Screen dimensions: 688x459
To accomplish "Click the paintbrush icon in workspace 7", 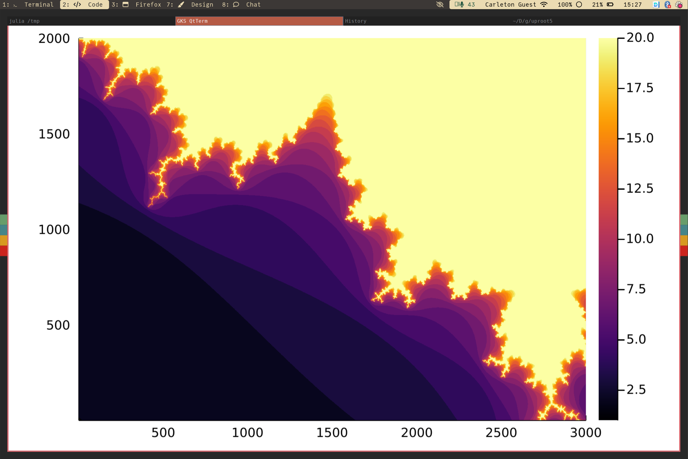I will tap(181, 5).
